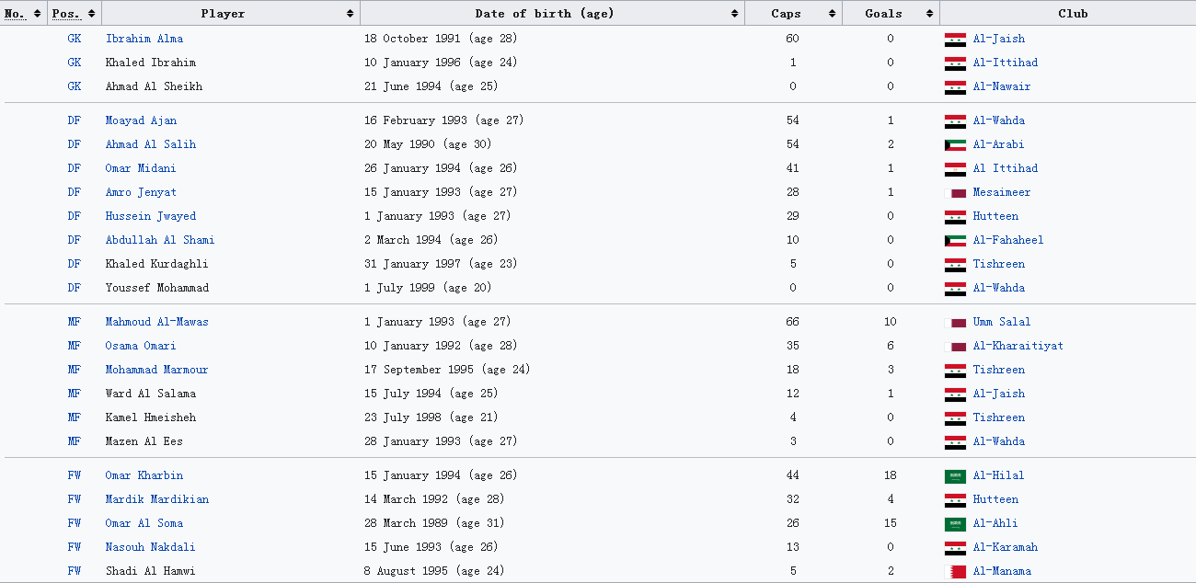This screenshot has height=583, width=1196.
Task: Open the Al-Hilal club link
Action: (999, 475)
